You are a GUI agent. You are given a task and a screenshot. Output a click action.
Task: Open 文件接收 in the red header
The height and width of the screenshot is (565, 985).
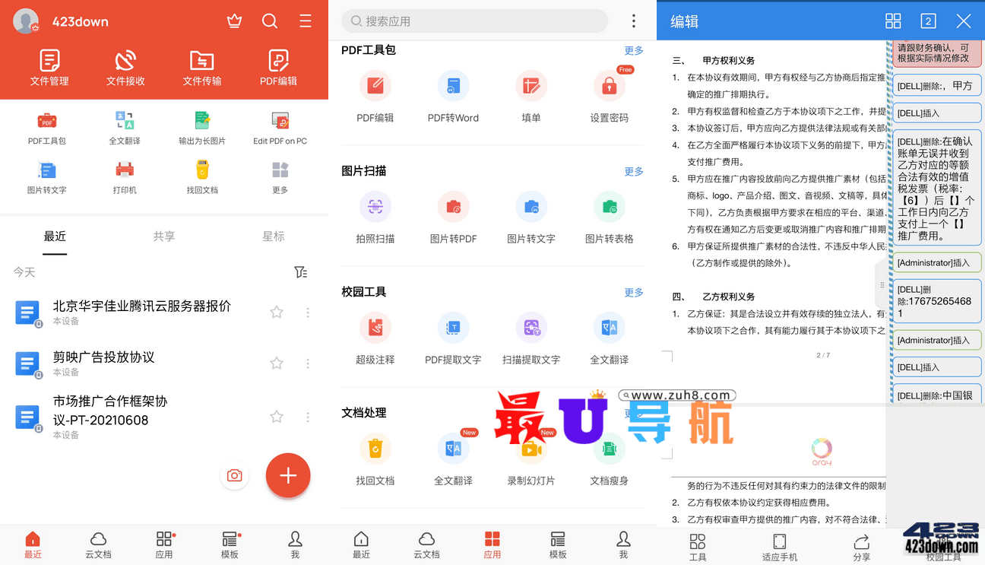[x=125, y=68]
